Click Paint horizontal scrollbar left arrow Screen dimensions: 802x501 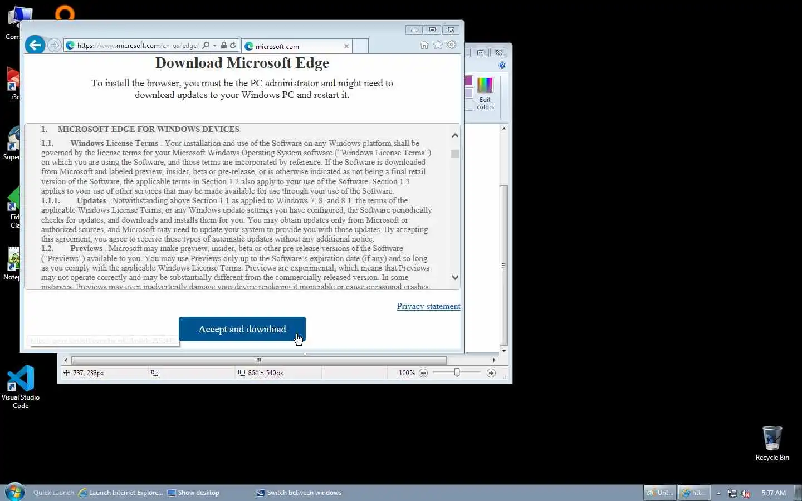click(x=66, y=360)
